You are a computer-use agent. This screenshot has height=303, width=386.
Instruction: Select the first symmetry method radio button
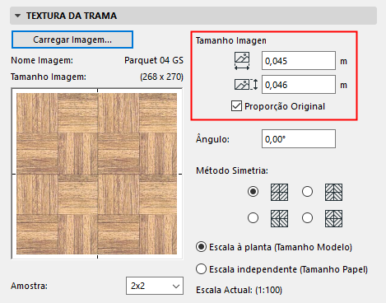pos(253,191)
